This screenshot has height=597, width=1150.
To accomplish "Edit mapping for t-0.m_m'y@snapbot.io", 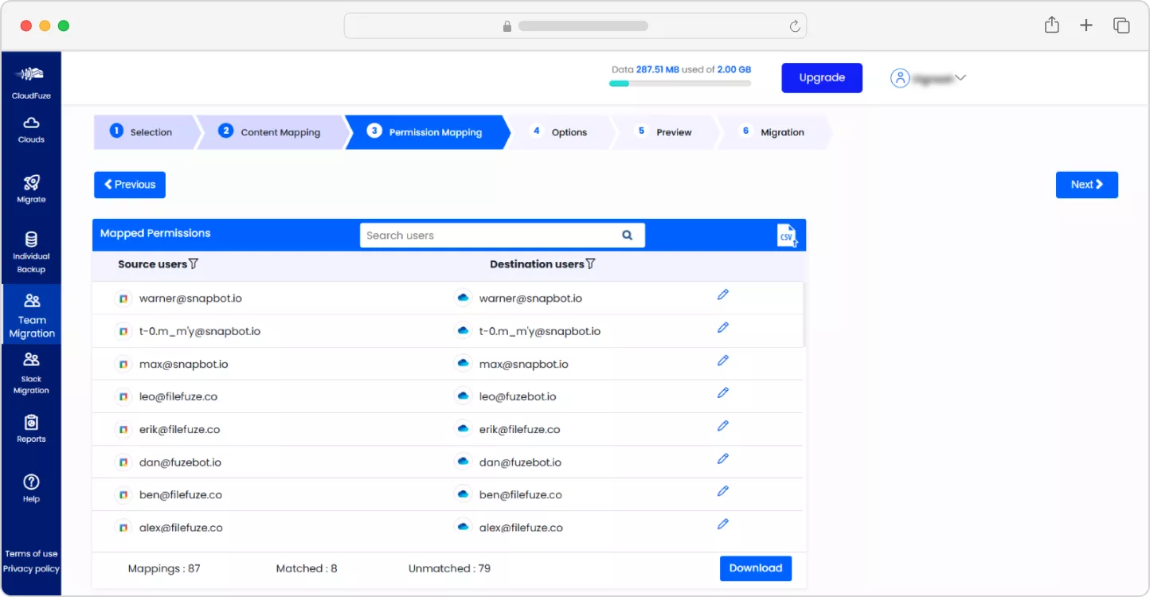I will tap(722, 327).
